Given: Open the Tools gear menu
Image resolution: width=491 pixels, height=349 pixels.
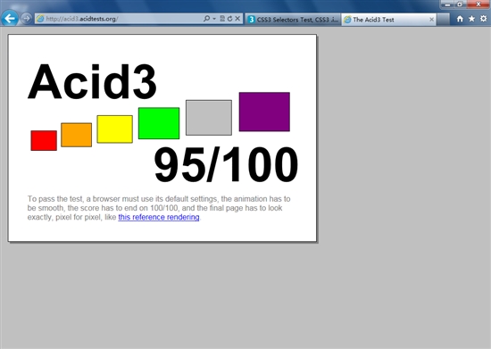Looking at the screenshot, I should (484, 19).
